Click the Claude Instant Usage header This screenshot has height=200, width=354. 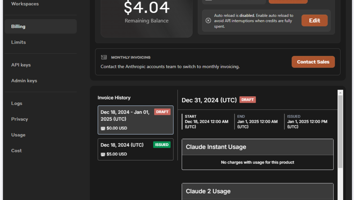point(258,147)
